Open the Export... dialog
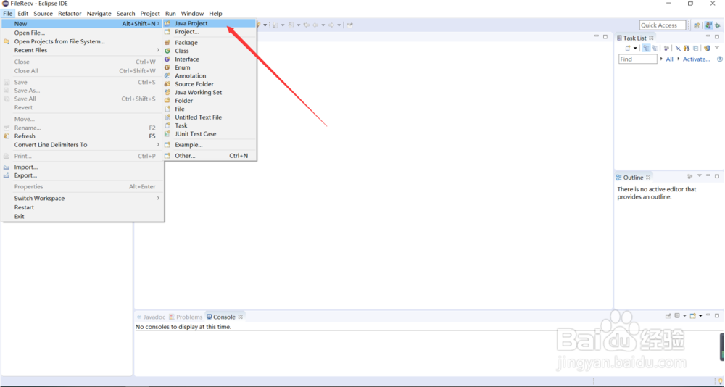Screen dimensions: 725x387 click(83, 175)
